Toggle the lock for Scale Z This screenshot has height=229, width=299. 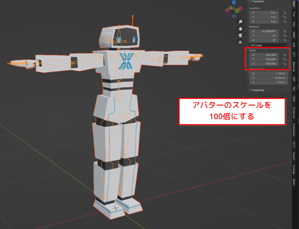284,64
